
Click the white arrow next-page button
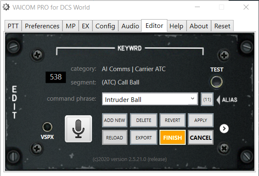pyautogui.click(x=224, y=129)
